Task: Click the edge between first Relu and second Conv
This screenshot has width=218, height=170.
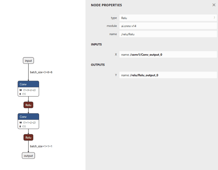Action: click(x=28, y=111)
